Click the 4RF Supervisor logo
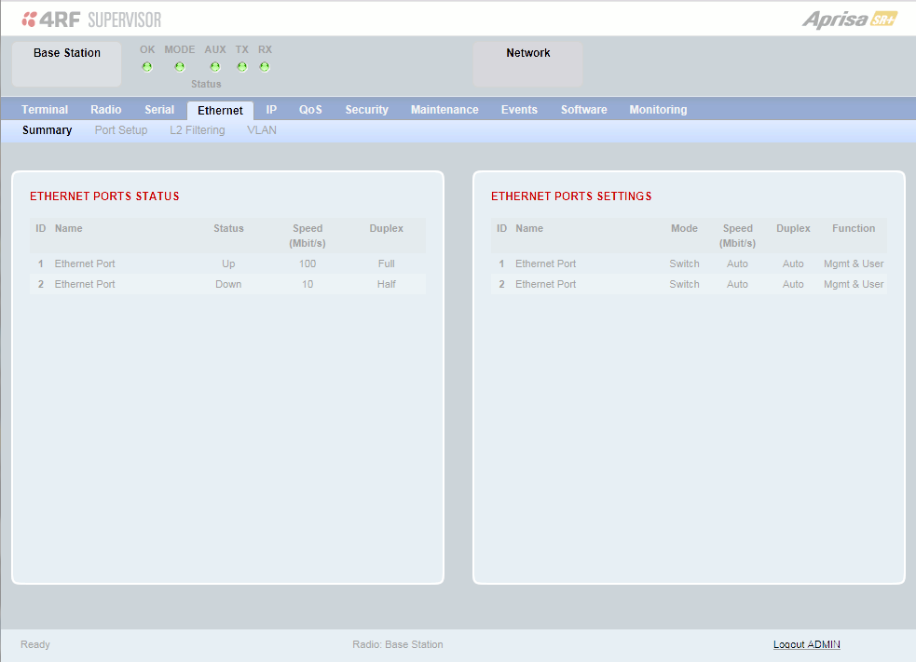This screenshot has height=662, width=916. (91, 20)
